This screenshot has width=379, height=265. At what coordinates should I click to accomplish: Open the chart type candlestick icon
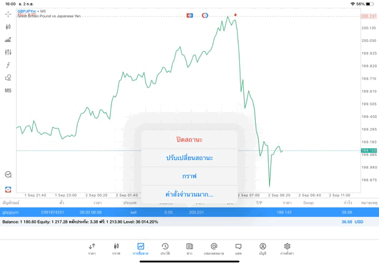pos(8,27)
